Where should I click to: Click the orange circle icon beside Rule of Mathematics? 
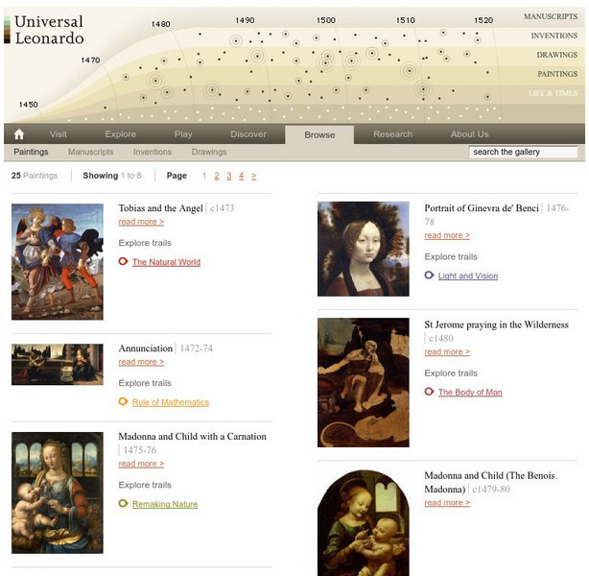123,401
